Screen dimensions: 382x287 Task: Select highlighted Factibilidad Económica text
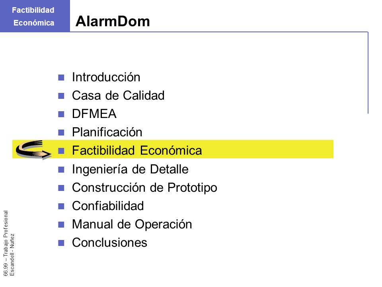[137, 150]
